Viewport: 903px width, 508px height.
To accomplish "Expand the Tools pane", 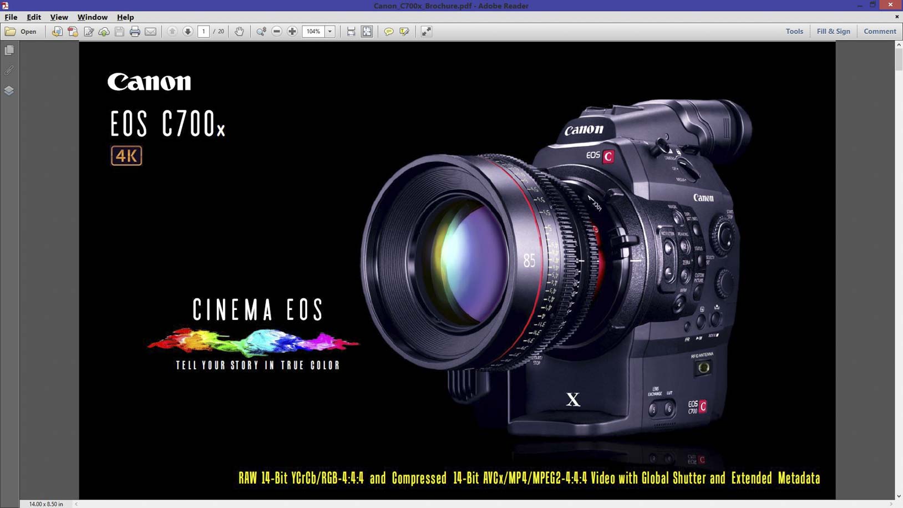I will pos(794,32).
